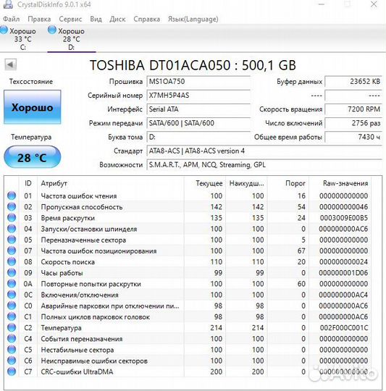Select row Время раскрутки
386x391 pixels.
[x=188, y=218]
